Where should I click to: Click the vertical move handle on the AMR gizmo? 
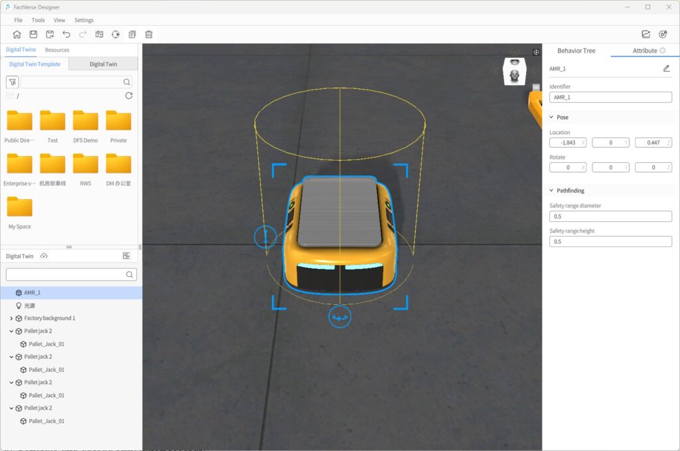pos(265,236)
